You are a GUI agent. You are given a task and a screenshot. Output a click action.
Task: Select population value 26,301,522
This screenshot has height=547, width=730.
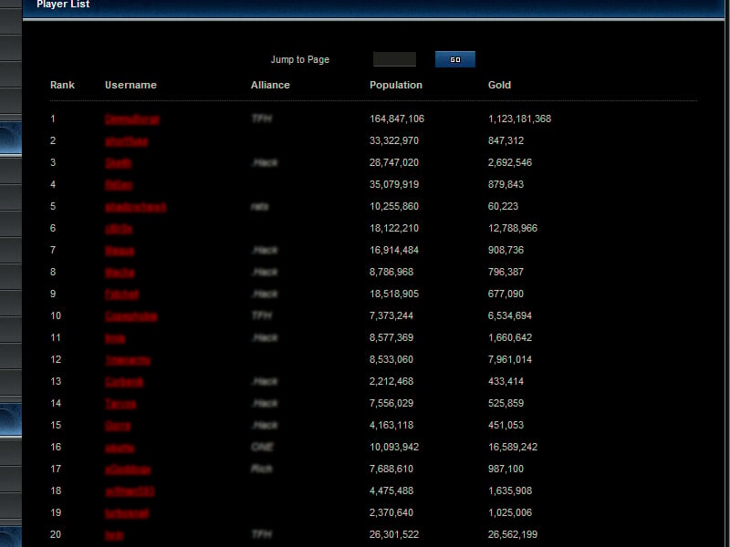394,534
